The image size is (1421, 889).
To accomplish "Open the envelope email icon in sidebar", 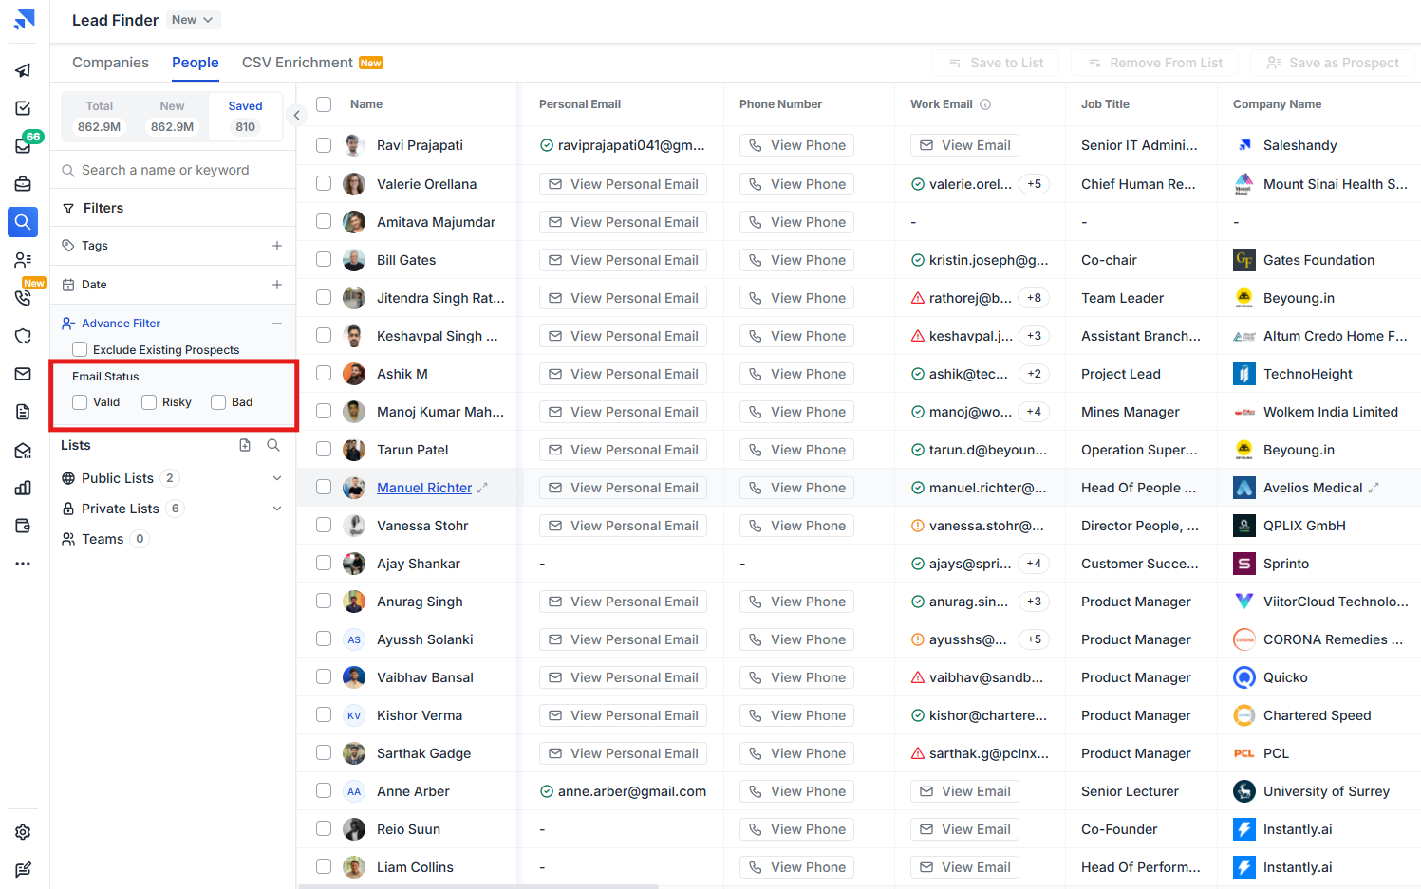I will pyautogui.click(x=23, y=374).
